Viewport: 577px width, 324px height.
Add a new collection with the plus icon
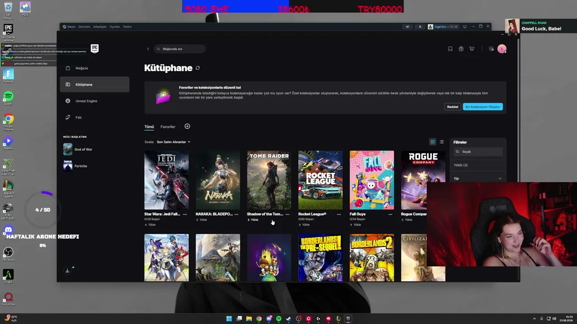coord(187,126)
